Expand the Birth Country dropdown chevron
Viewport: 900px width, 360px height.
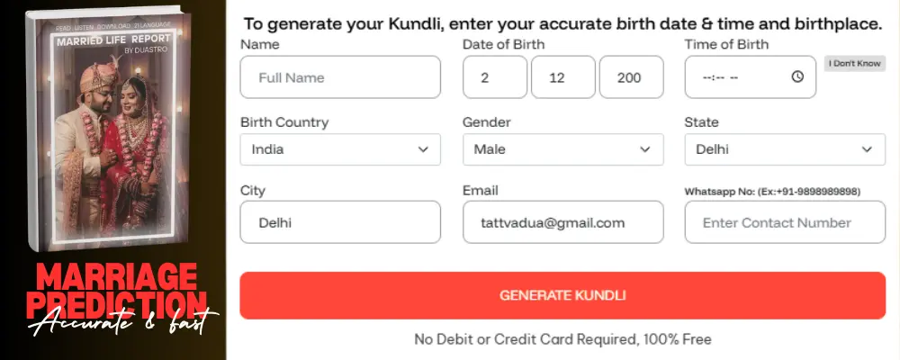pyautogui.click(x=423, y=149)
